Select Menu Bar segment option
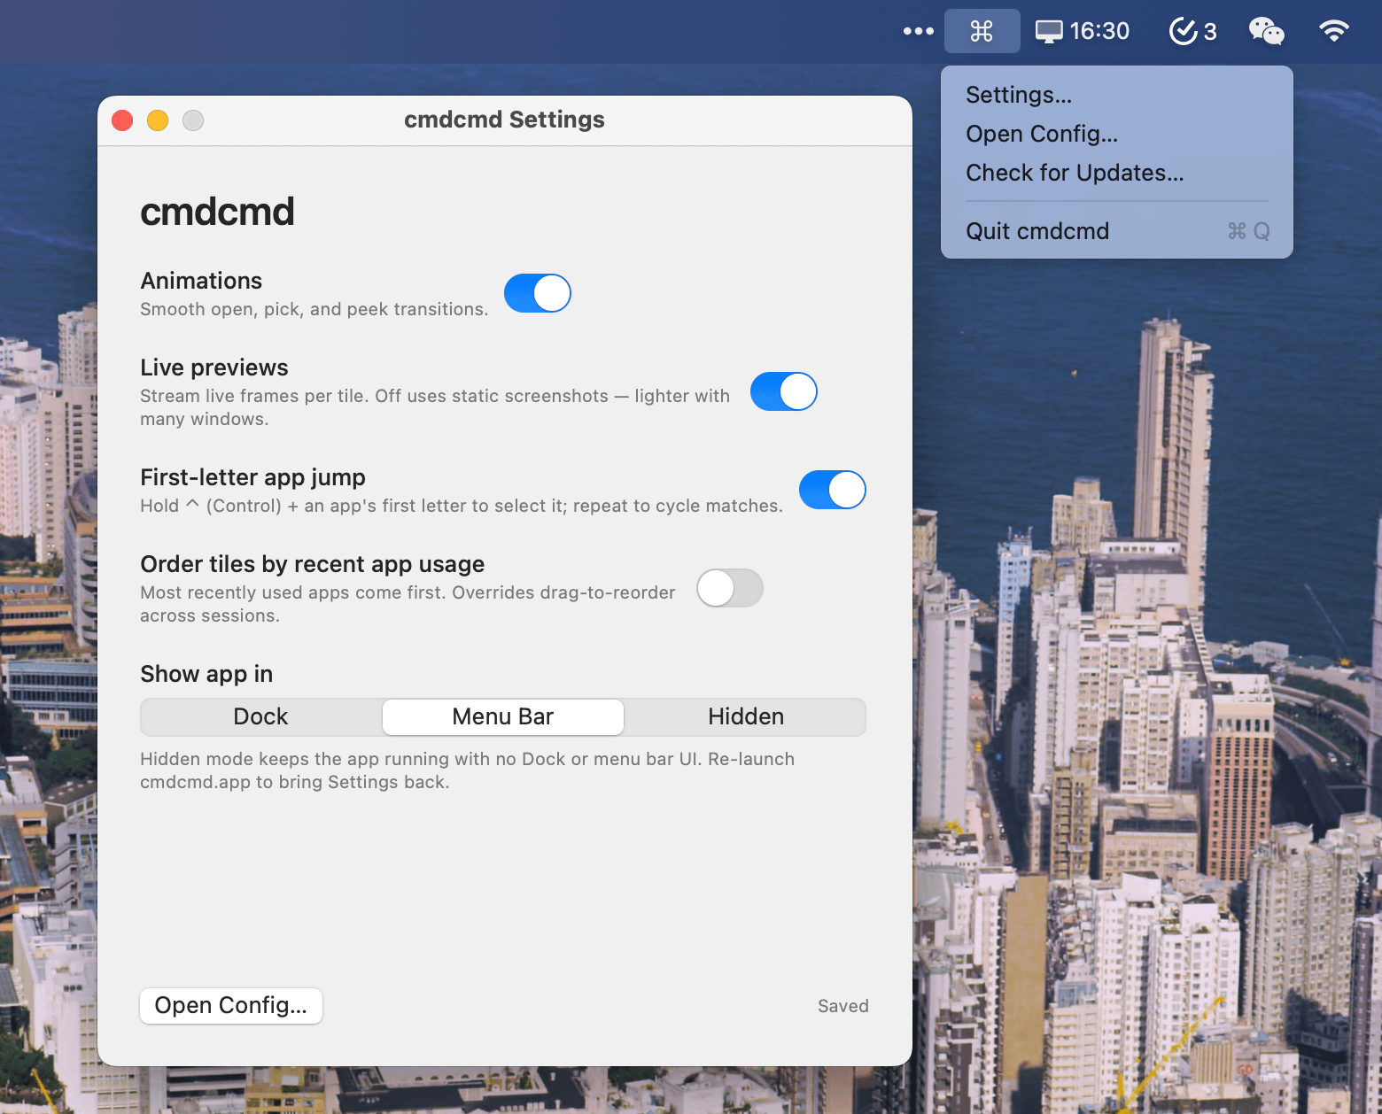This screenshot has width=1382, height=1114. pos(503,716)
